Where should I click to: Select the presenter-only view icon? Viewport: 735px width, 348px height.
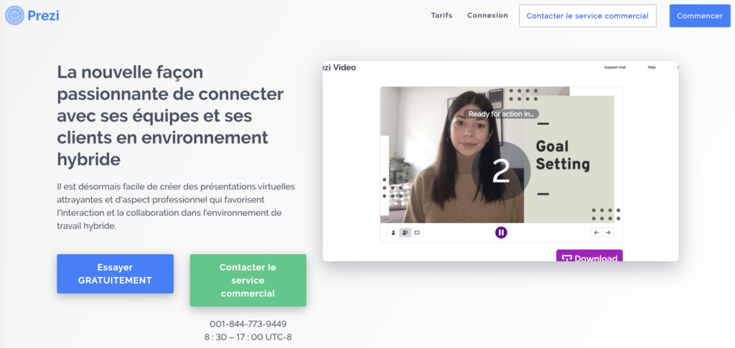(393, 232)
